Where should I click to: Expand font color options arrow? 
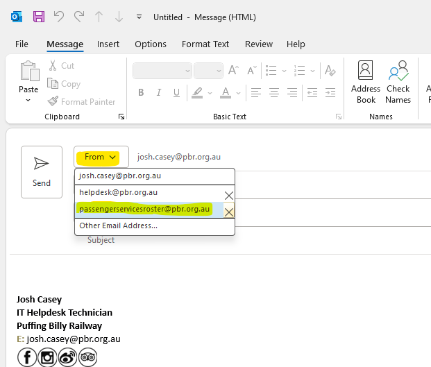[x=238, y=93]
